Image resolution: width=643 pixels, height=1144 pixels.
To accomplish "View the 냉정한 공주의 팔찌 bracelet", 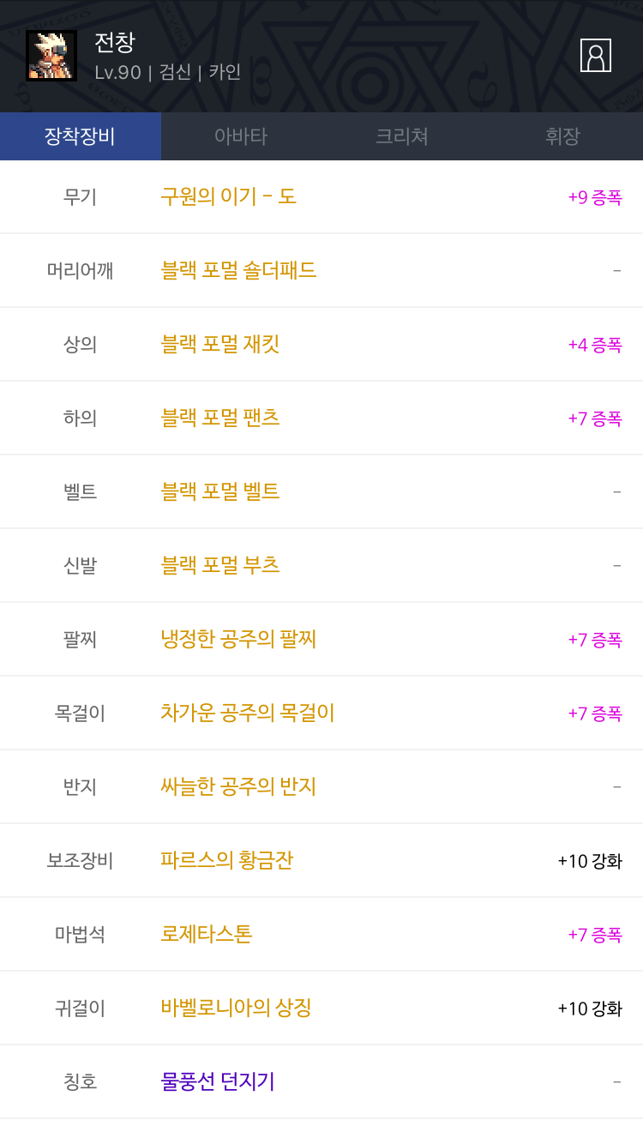I will coord(238,639).
